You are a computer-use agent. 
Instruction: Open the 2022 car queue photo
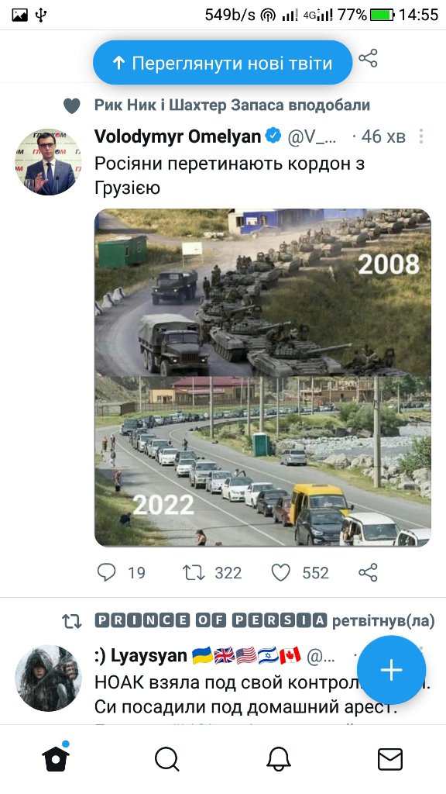tap(262, 461)
